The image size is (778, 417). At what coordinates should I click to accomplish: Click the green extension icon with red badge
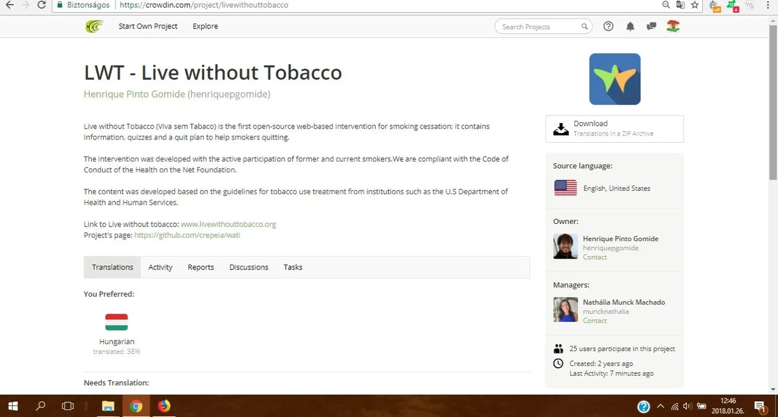pyautogui.click(x=733, y=5)
